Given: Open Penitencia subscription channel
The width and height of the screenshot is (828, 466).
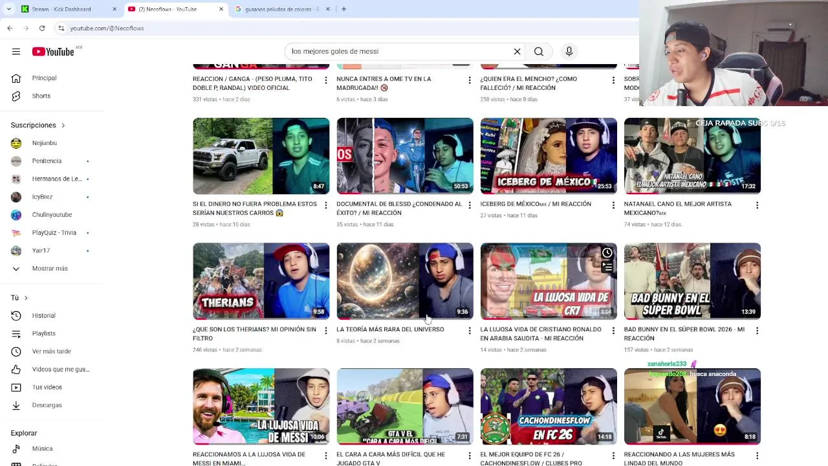Looking at the screenshot, I should (47, 161).
